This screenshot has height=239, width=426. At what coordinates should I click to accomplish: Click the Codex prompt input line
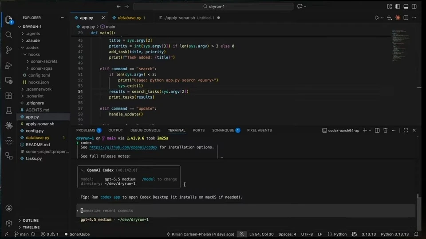pos(246,211)
